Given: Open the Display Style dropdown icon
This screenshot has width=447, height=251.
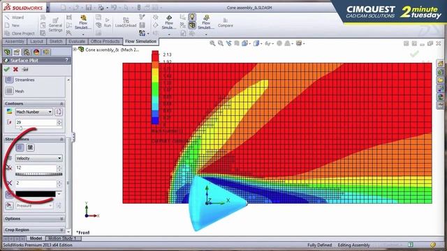Looking at the screenshot, I should 258,43.
